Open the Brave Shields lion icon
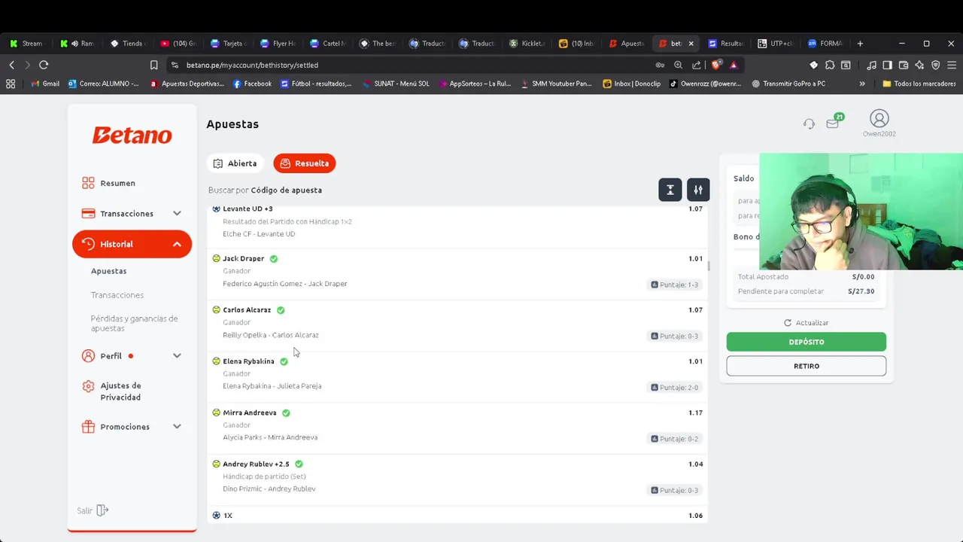Screen dimensions: 963x542 [715, 65]
